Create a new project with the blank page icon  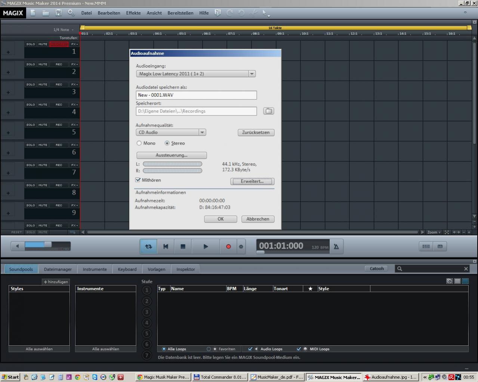33,13
